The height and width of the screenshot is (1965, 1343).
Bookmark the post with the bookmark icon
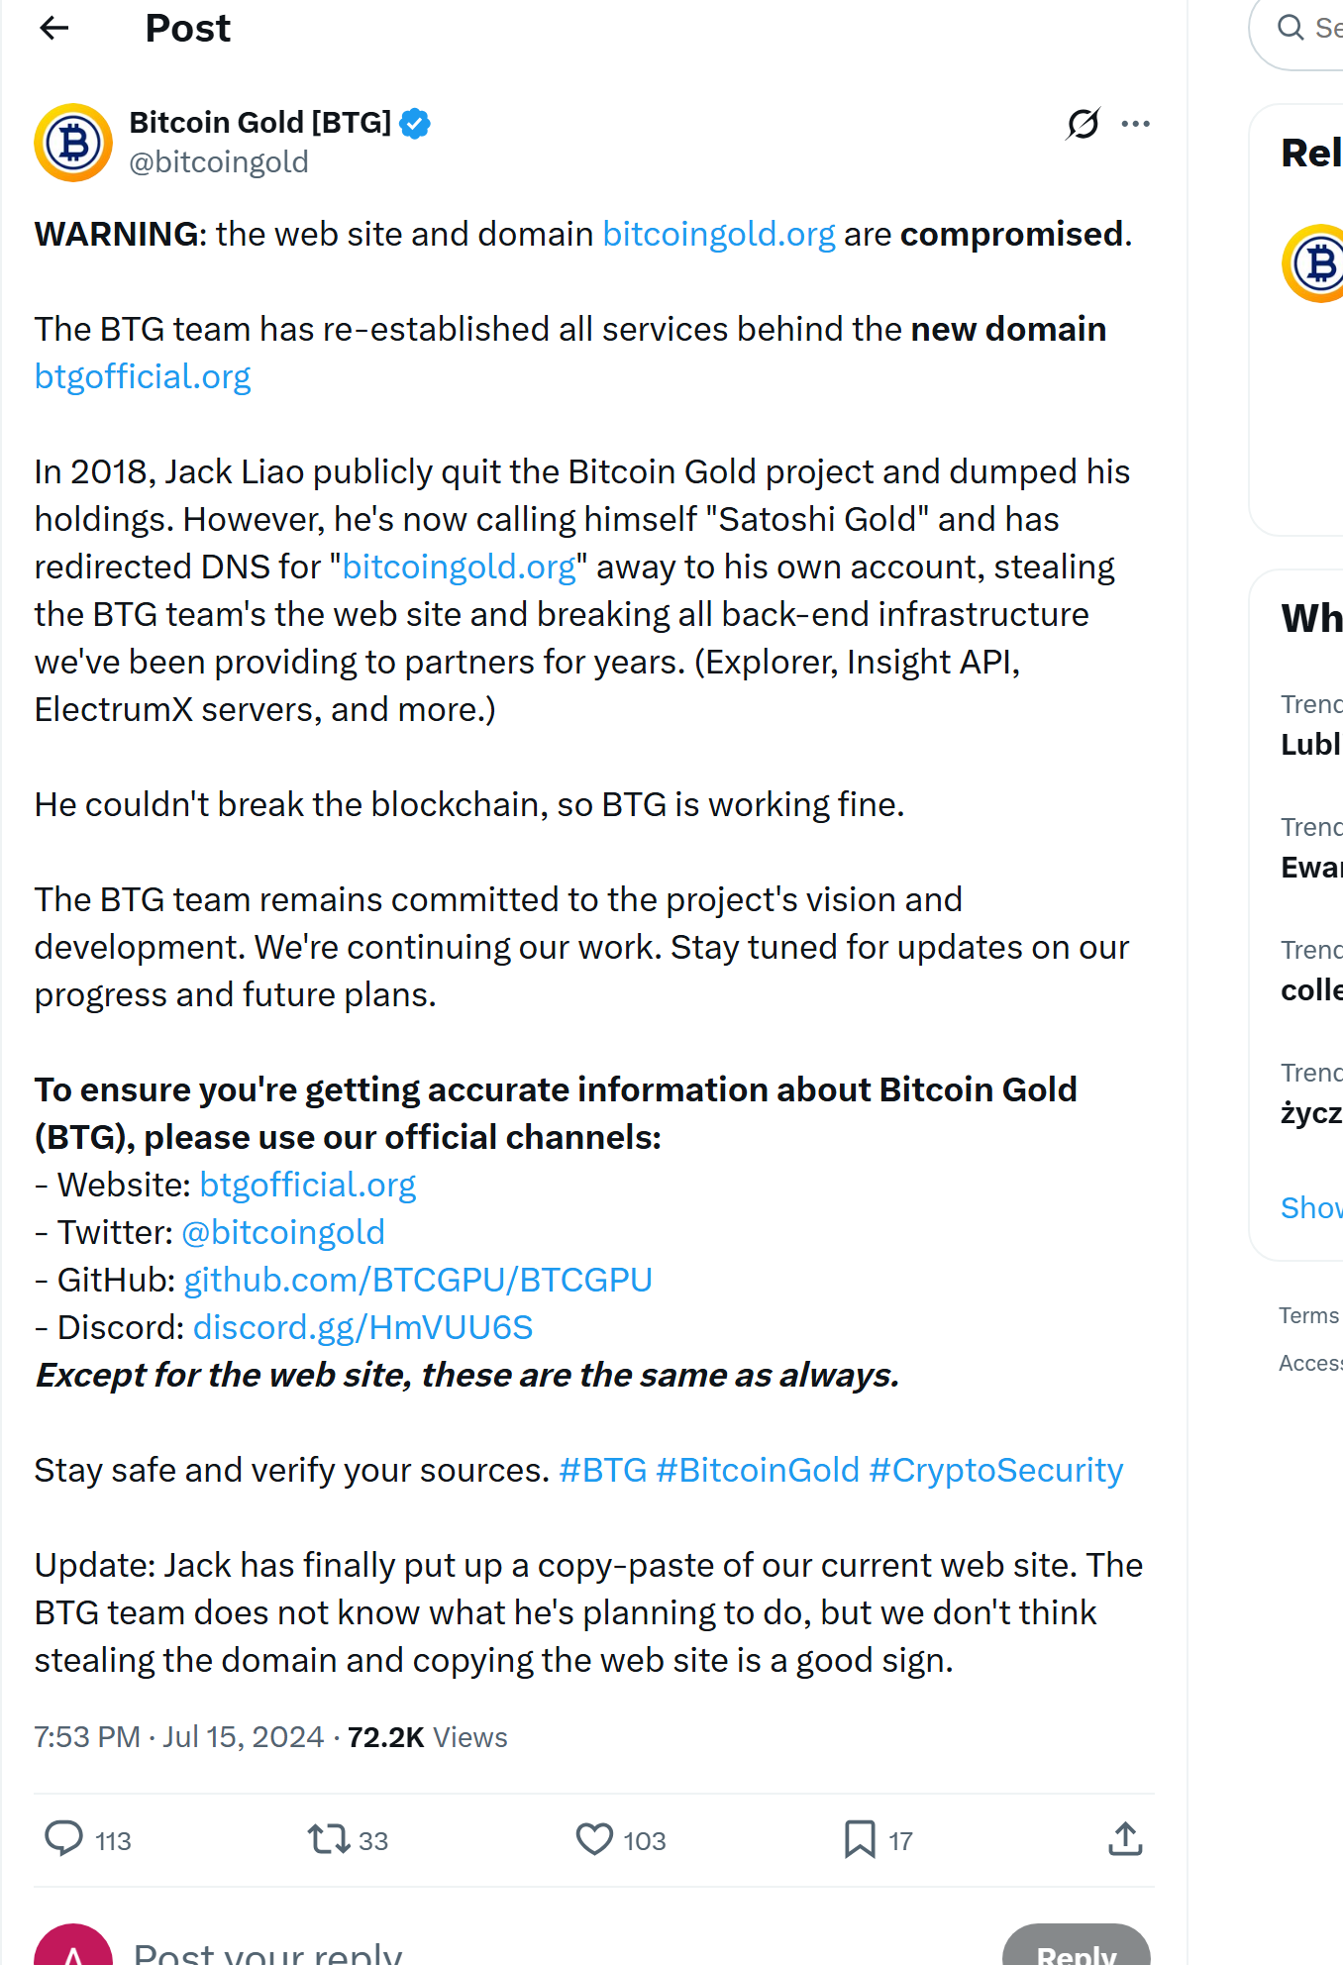859,1840
